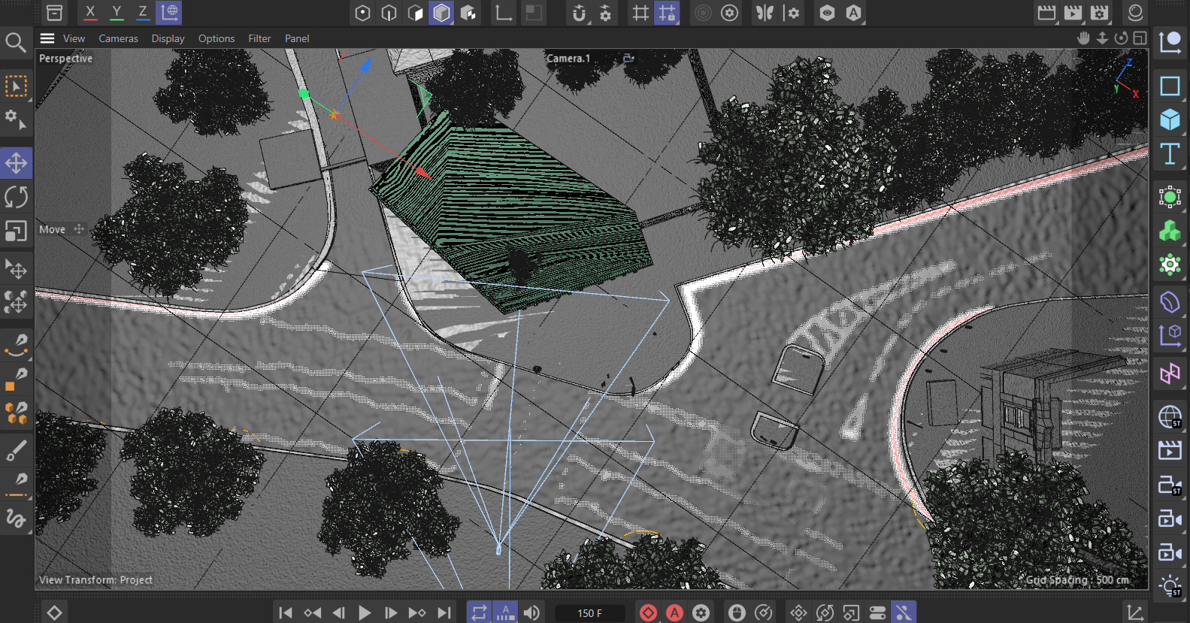Viewport: 1190px width, 623px height.
Task: Toggle Y axis lock
Action: pos(117,13)
